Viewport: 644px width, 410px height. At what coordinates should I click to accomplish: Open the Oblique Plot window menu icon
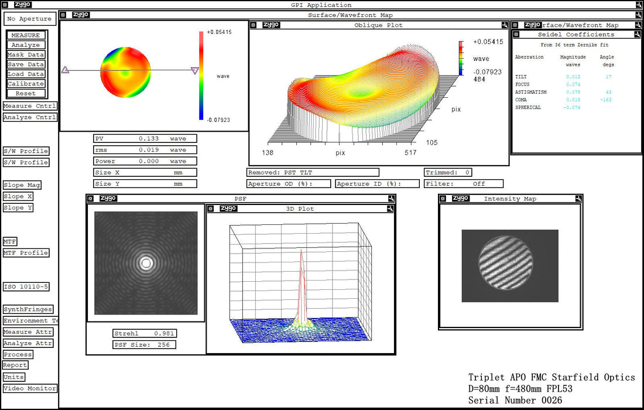pos(254,25)
